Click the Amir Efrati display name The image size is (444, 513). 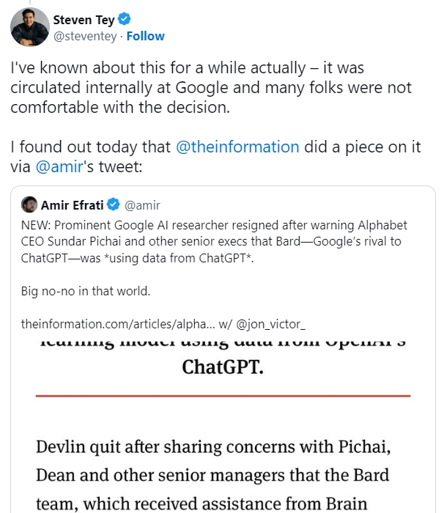[70, 205]
